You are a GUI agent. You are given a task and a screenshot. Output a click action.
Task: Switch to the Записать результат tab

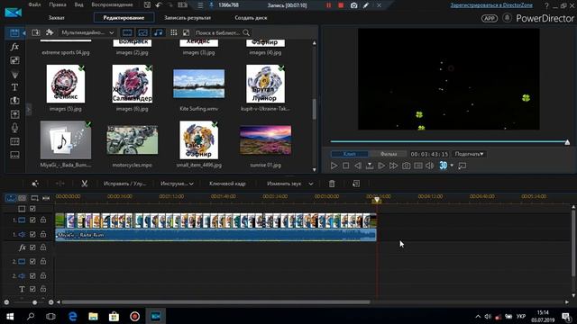(188, 18)
